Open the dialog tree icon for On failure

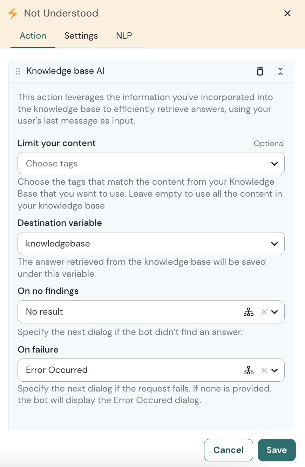[x=249, y=370]
